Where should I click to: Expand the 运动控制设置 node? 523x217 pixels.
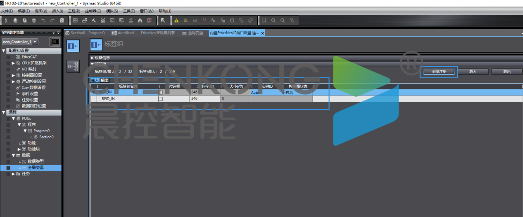[13, 82]
